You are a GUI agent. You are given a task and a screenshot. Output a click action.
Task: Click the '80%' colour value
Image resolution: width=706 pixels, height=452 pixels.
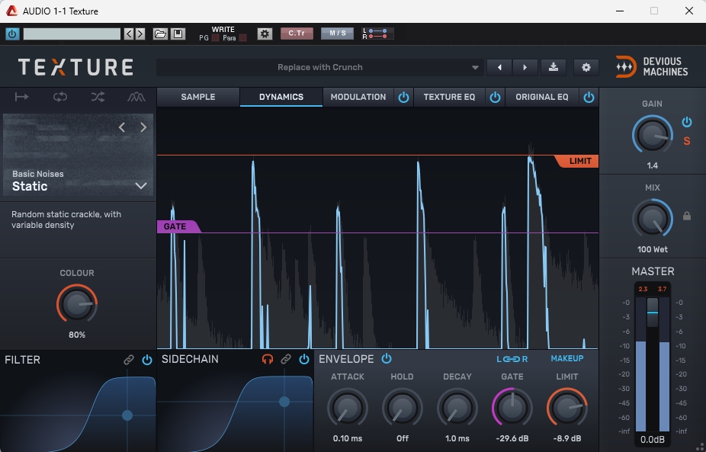(77, 335)
